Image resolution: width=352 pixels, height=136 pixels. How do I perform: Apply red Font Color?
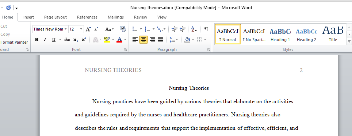pyautogui.click(x=119, y=40)
